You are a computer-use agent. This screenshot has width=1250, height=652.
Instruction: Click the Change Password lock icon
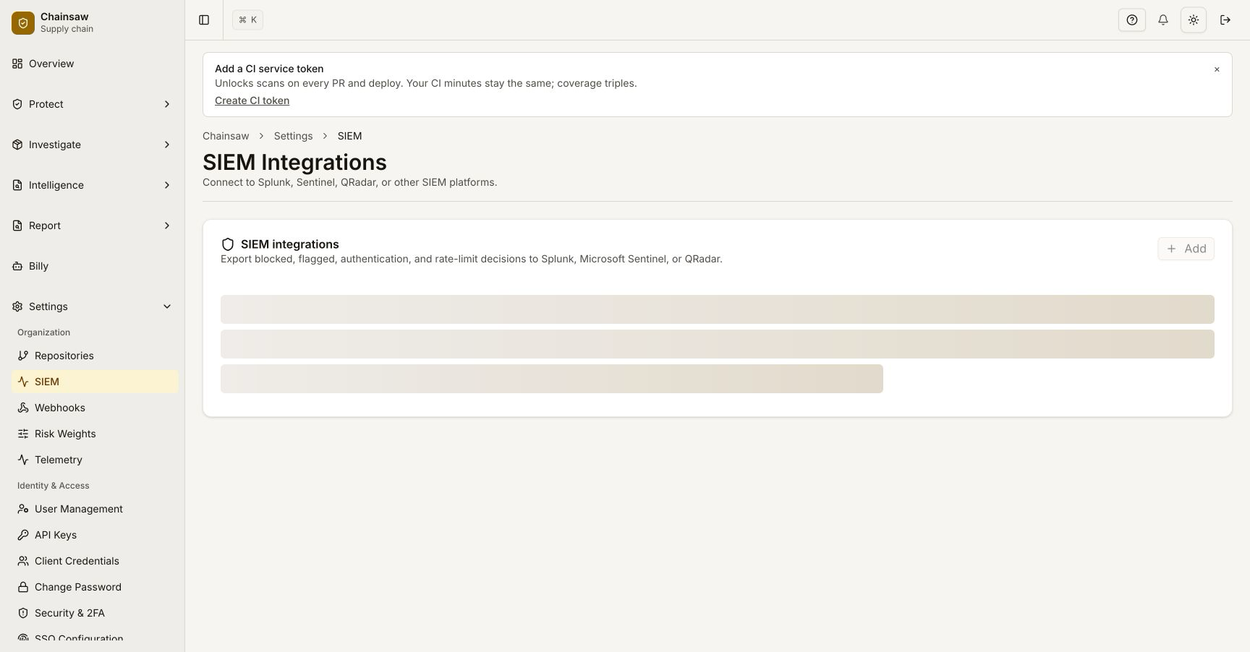tap(23, 587)
